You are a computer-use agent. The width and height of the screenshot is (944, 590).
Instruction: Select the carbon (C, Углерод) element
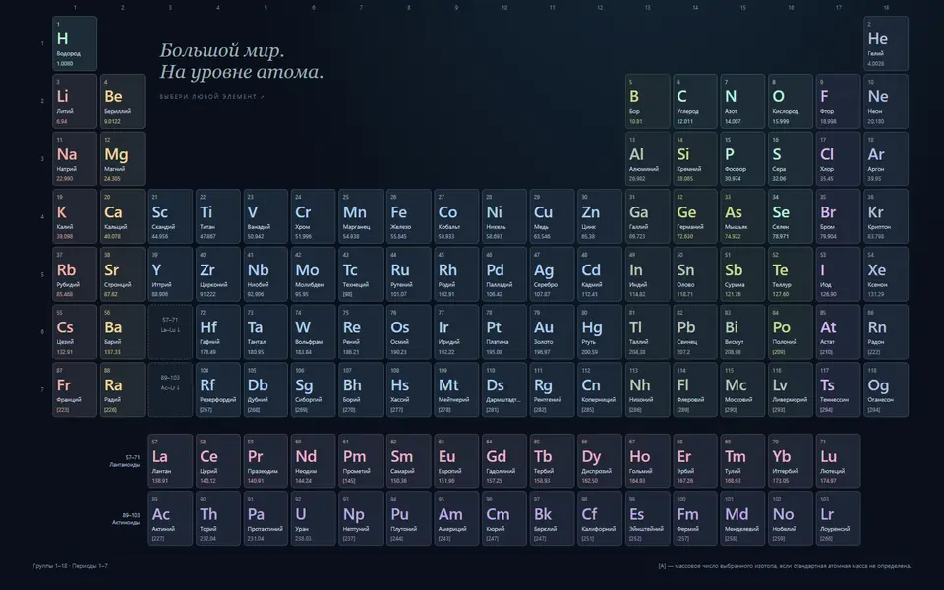pyautogui.click(x=695, y=101)
